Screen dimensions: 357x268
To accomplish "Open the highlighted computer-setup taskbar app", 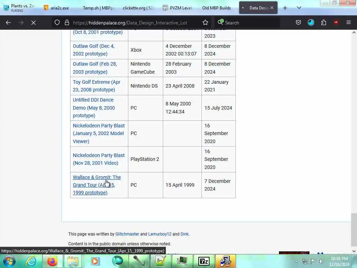I will tap(226, 261).
